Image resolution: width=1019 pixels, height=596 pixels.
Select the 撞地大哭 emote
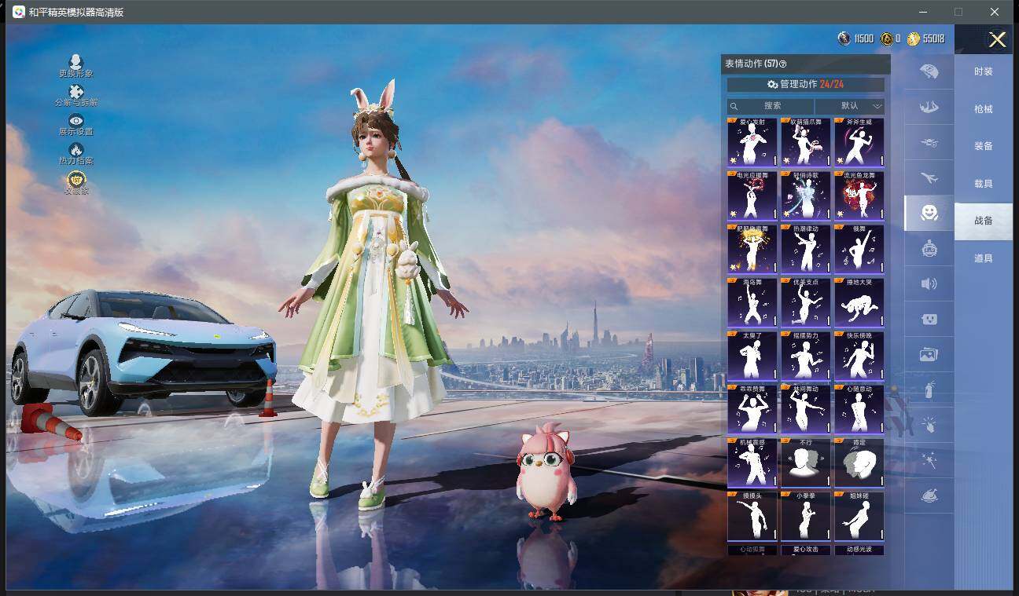pos(859,302)
